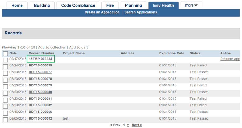The height and width of the screenshot is (128, 242).
Task: Select the Planning tab
Action: point(133,5)
